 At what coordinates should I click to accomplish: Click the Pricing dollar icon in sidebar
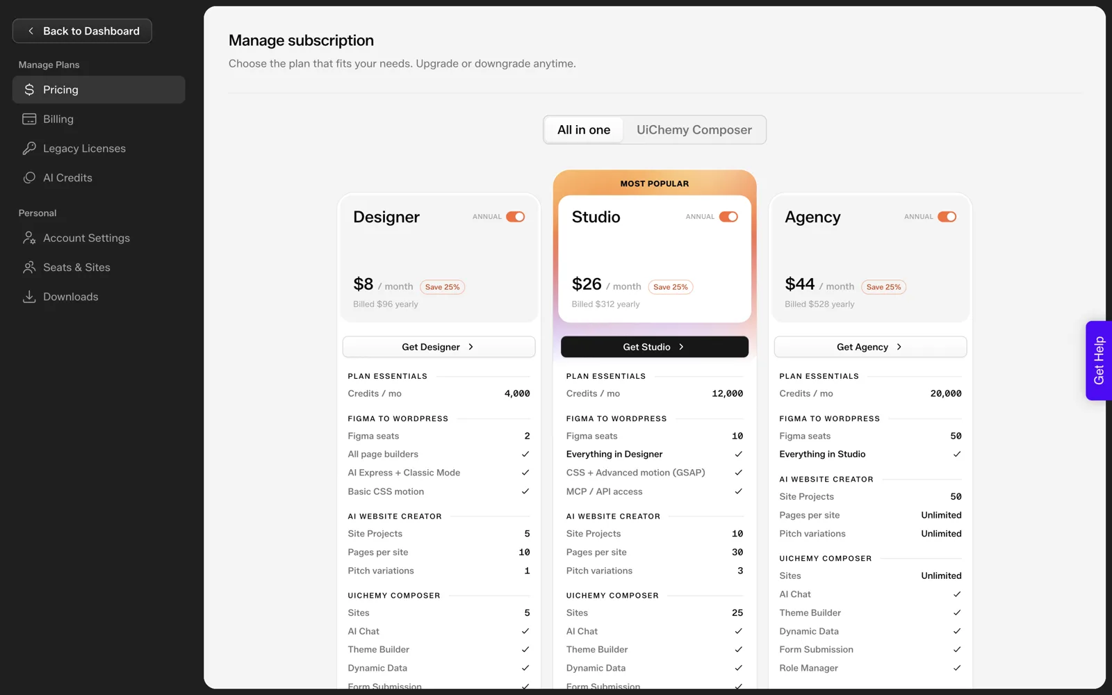[29, 90]
